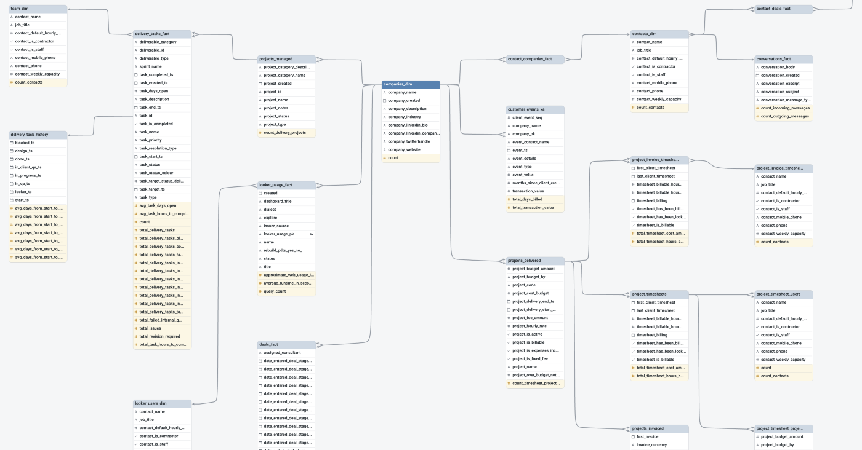862x450 pixels.
Task: Click calendar icon next to blocked_ts
Action: (12, 143)
